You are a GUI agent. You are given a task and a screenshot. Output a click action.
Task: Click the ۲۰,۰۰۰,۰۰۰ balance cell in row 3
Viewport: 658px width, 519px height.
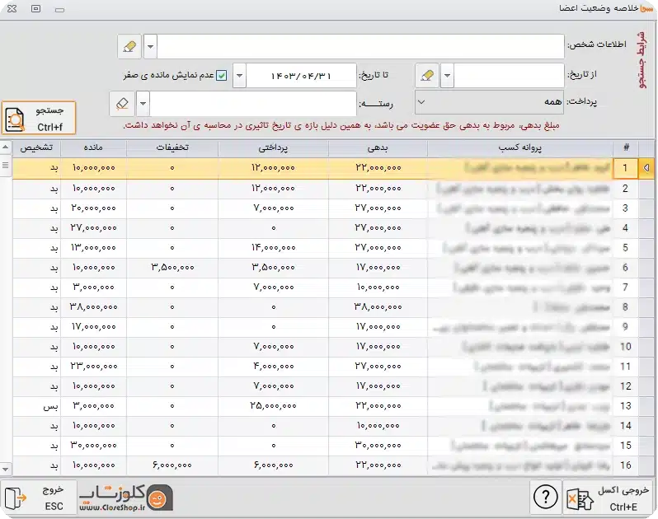click(93, 208)
